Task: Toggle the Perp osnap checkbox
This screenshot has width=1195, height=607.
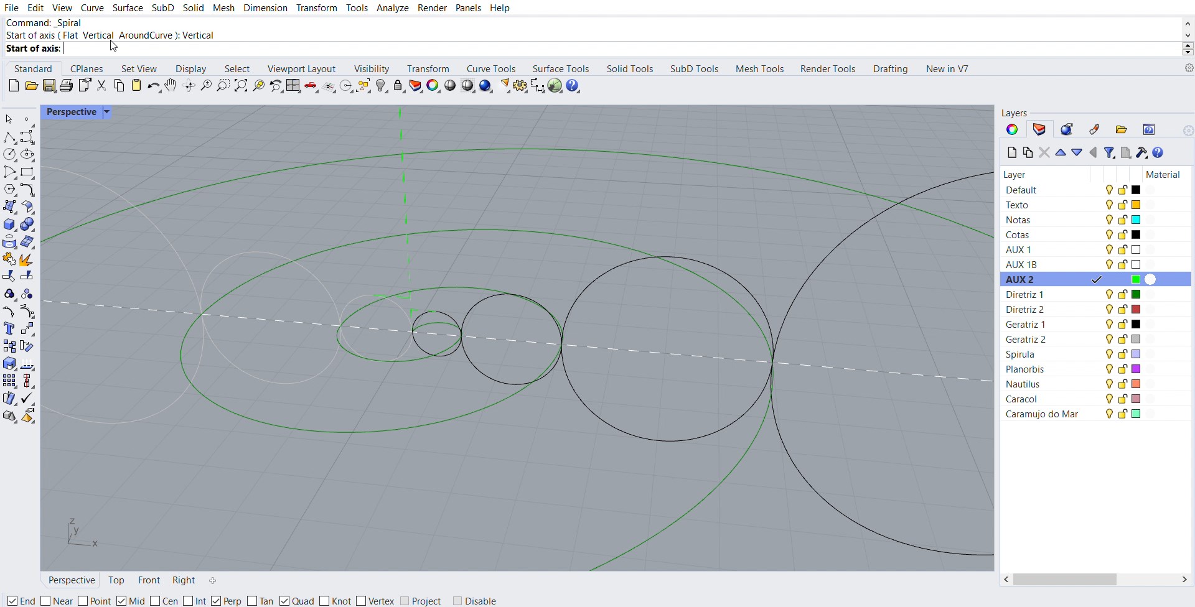Action: [x=216, y=601]
